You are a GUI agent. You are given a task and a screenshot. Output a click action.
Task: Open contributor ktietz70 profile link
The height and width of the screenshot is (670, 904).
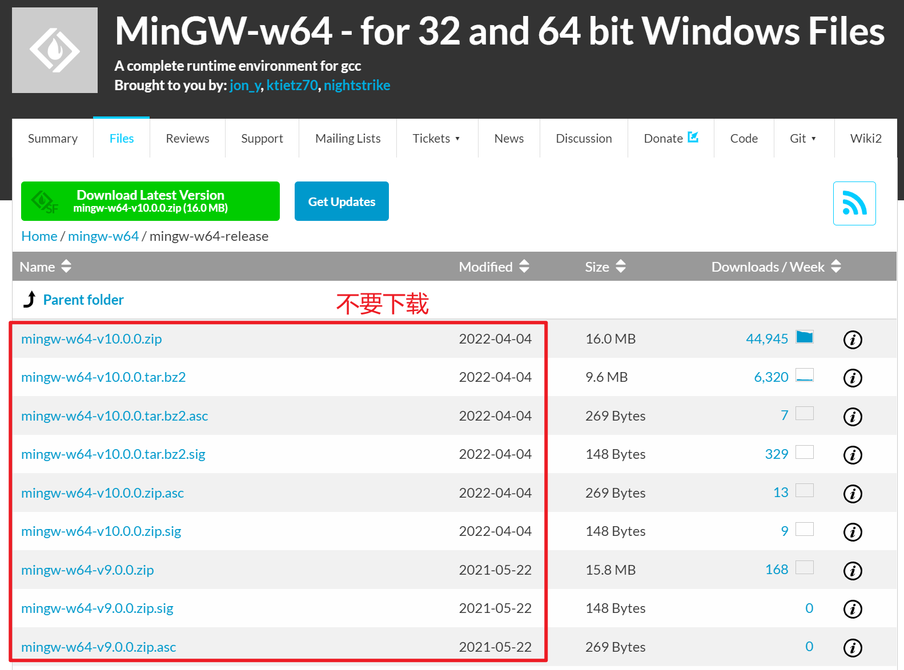pyautogui.click(x=292, y=85)
